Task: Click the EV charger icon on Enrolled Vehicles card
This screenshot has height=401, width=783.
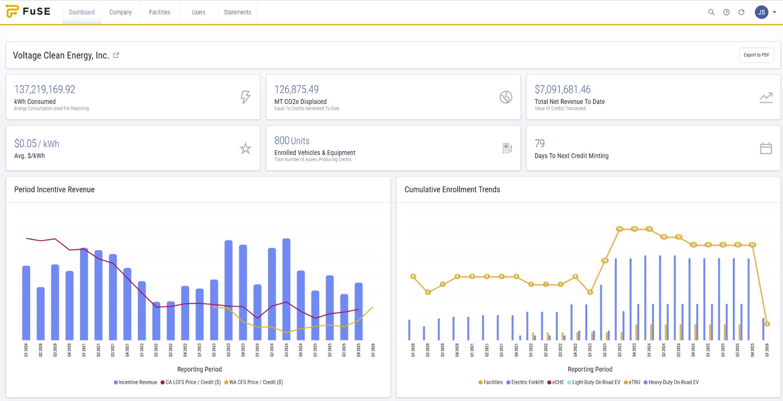Action: (x=507, y=148)
